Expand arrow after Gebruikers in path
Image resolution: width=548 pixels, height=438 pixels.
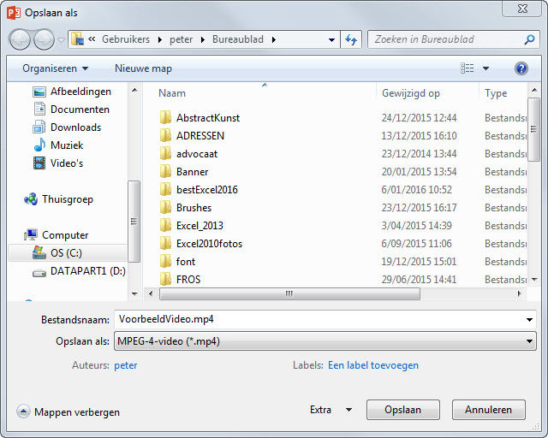tap(160, 40)
